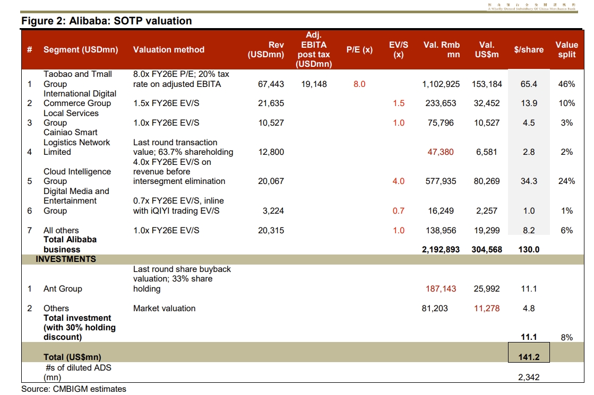This screenshot has width=594, height=395.
Task: Select the 'P/E (x)' column header
Action: 359,49
